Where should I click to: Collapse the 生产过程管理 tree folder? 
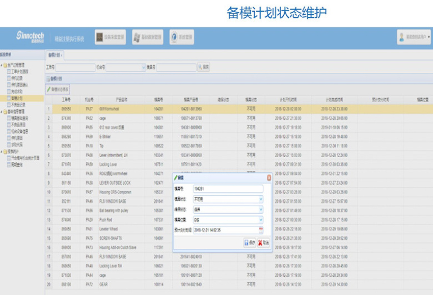click(x=2, y=65)
